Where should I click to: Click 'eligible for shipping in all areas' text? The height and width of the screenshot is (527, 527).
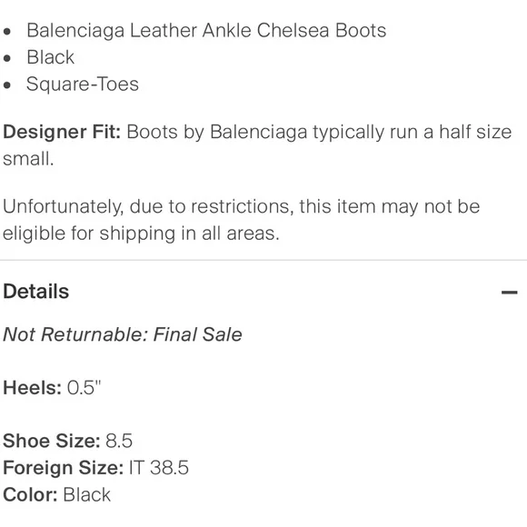pos(141,234)
